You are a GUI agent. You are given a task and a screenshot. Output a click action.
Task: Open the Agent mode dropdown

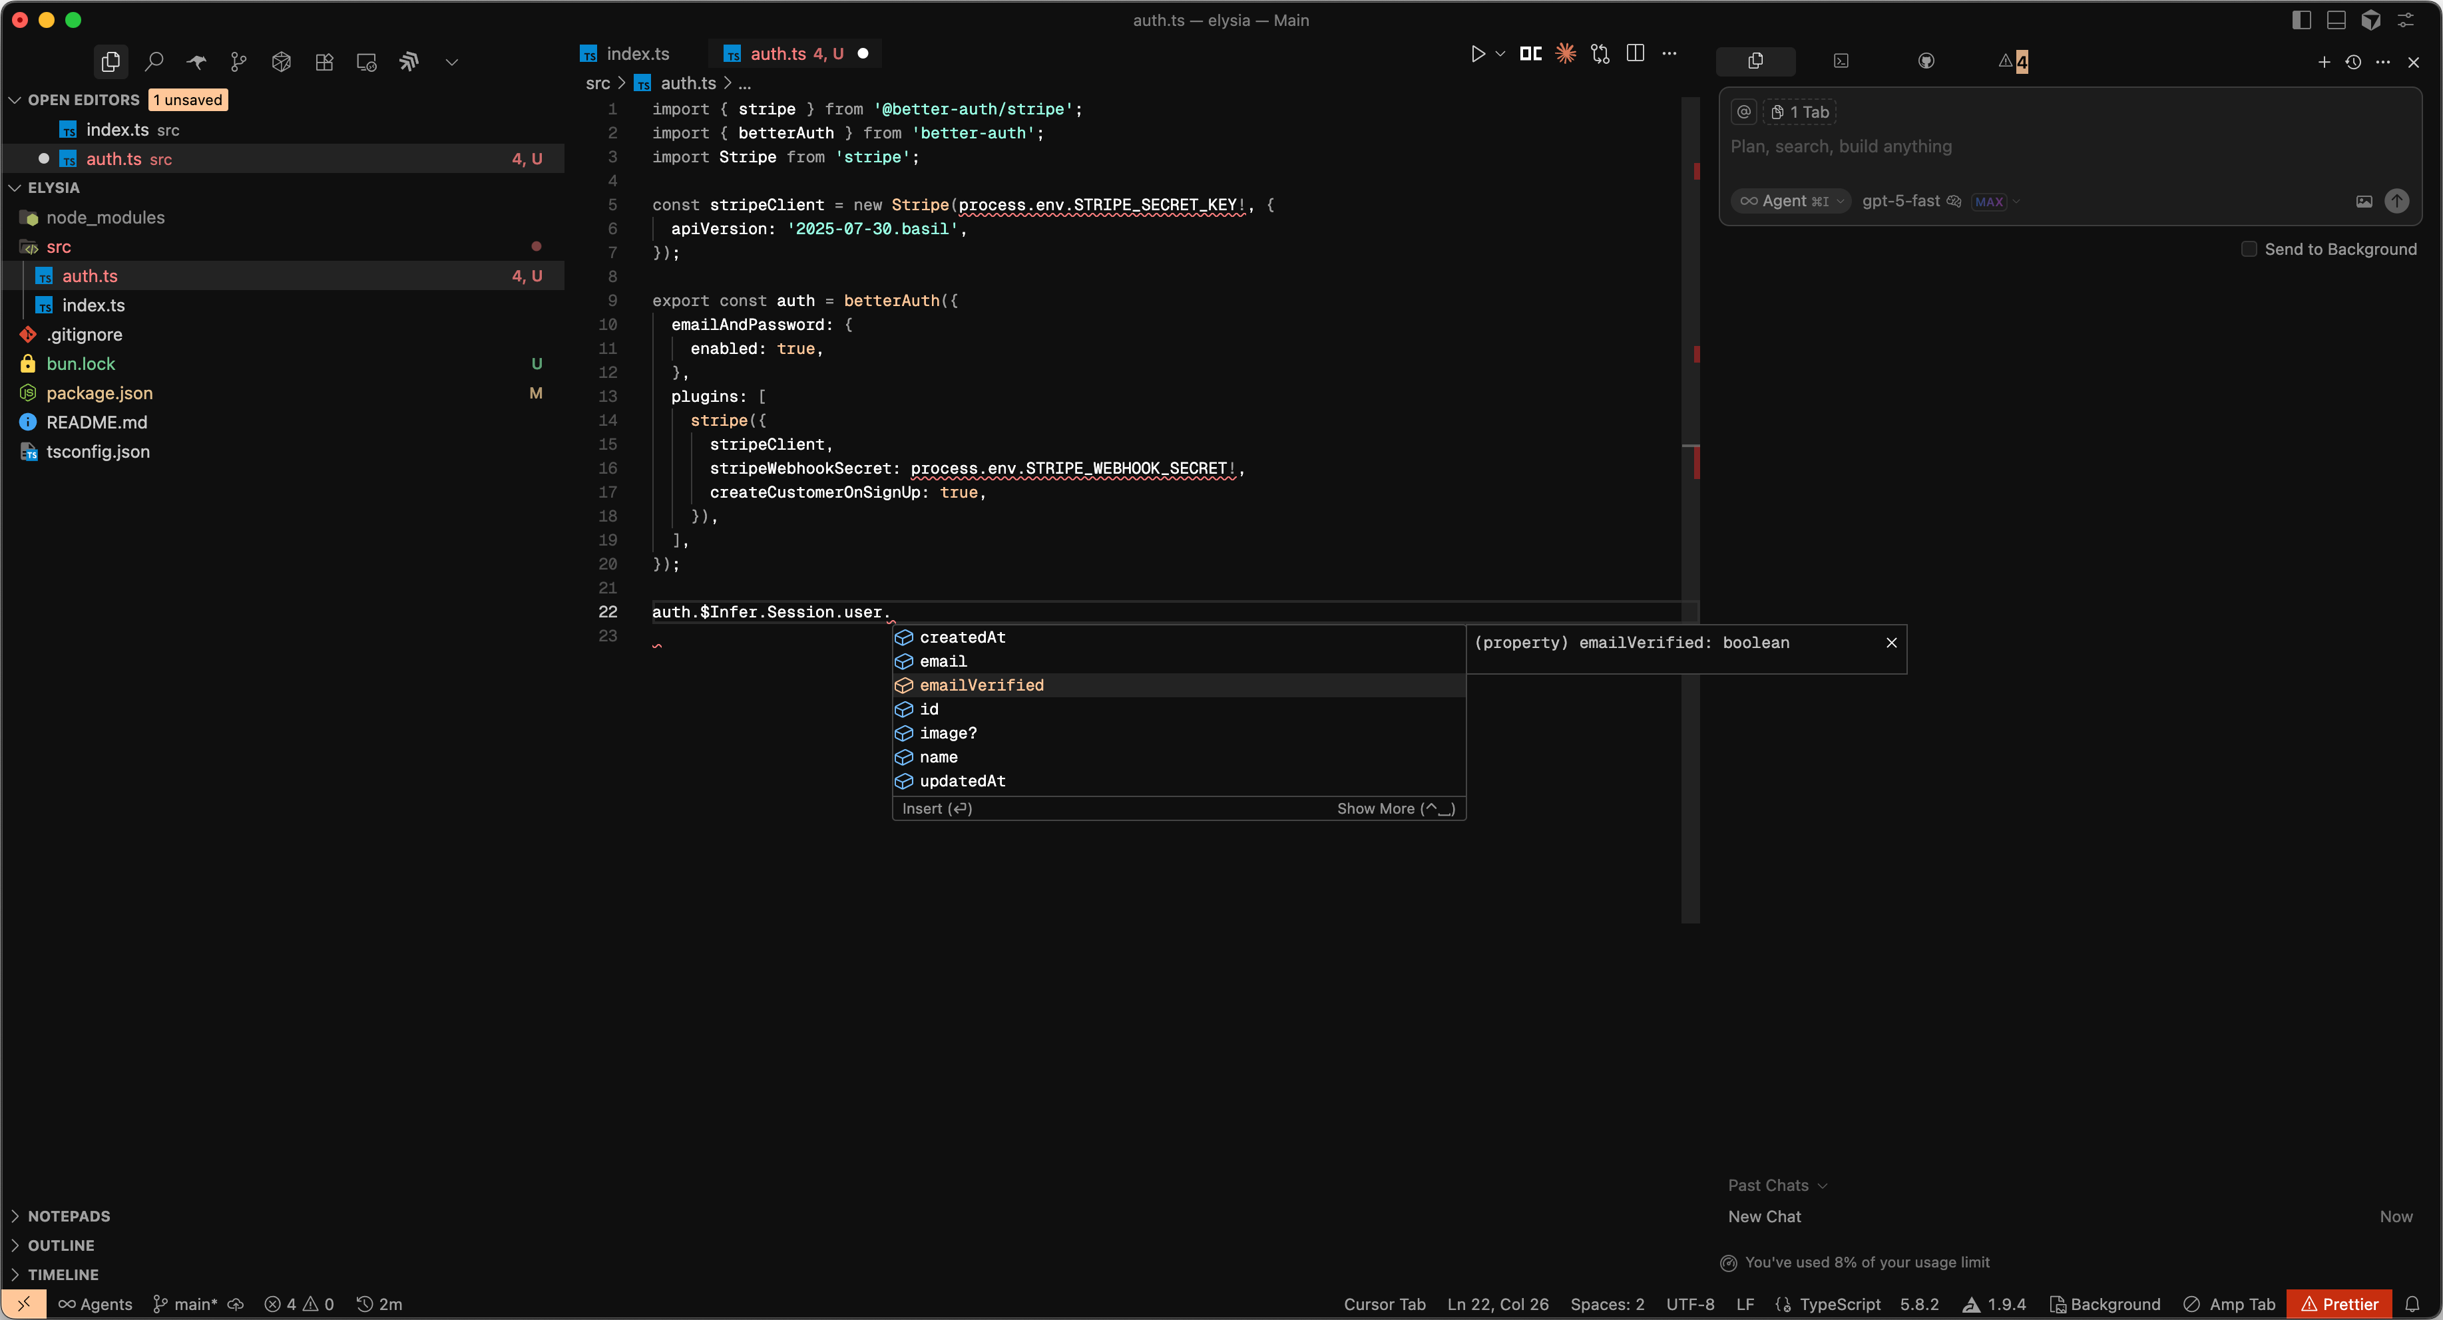[x=1791, y=201]
